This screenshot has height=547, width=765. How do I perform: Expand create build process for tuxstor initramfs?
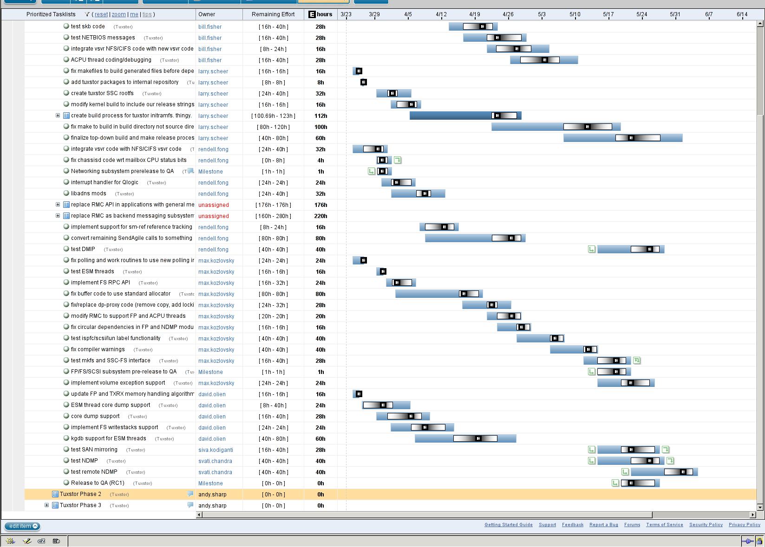tap(58, 116)
